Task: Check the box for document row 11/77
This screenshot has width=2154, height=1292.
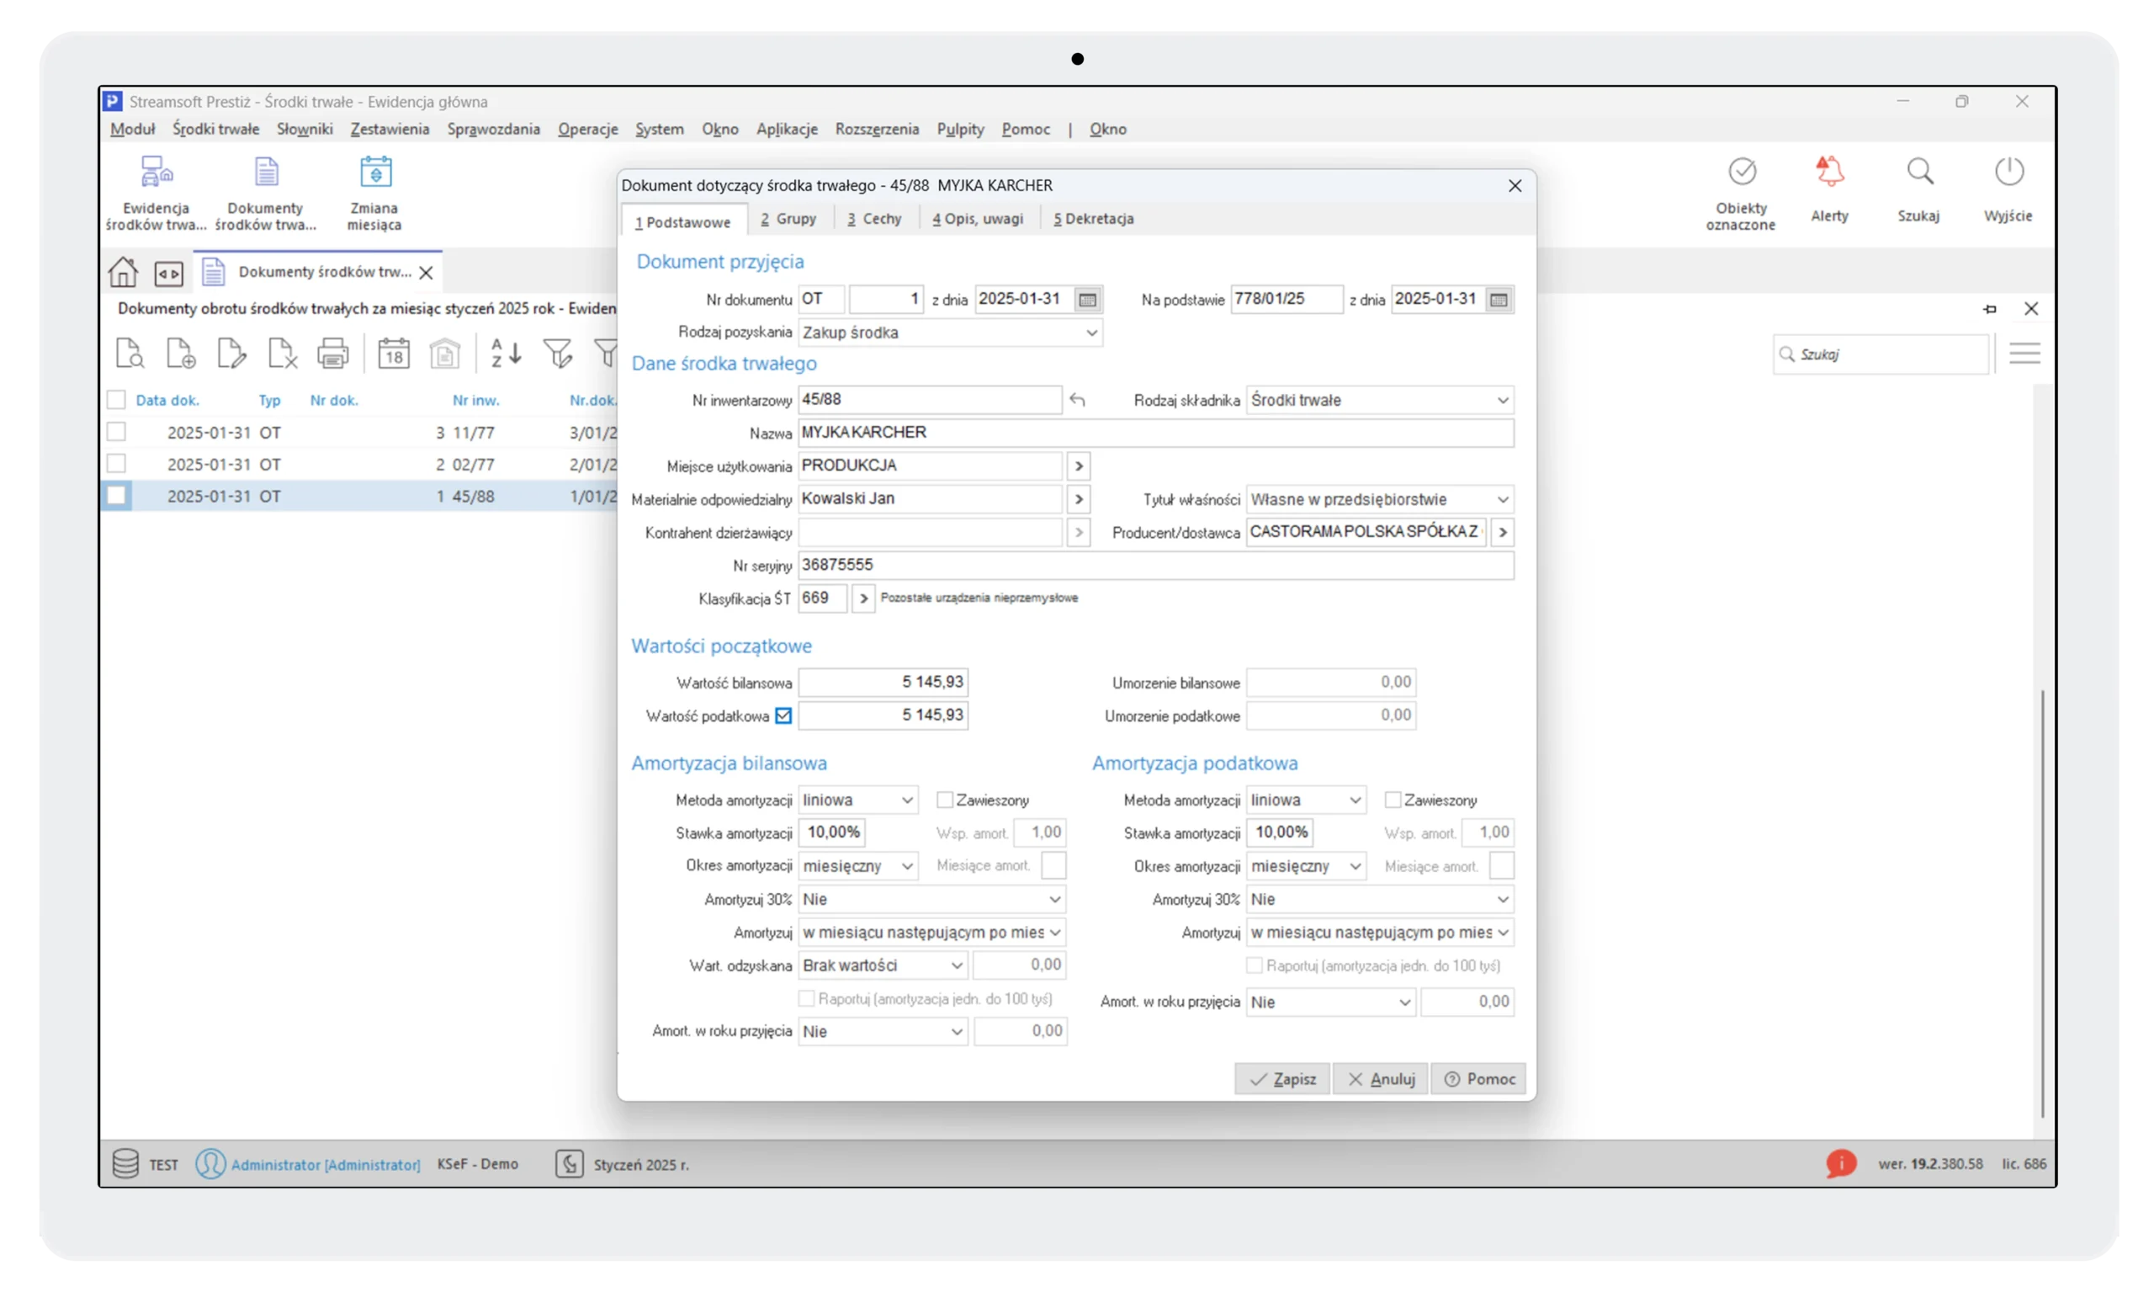Action: (x=117, y=432)
